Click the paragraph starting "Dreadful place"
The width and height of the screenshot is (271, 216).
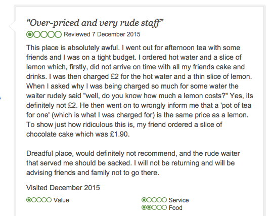click(x=133, y=163)
